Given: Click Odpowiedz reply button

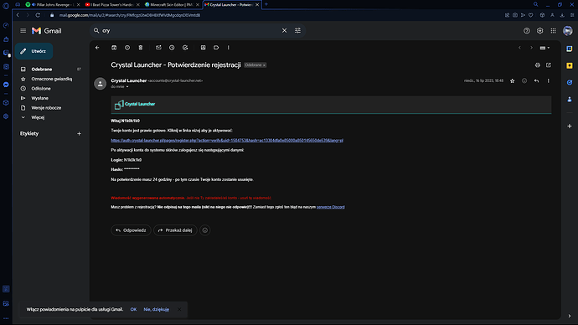Looking at the screenshot, I should coord(131,230).
